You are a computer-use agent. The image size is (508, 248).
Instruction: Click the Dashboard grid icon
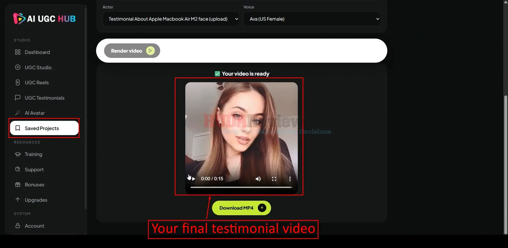(18, 52)
